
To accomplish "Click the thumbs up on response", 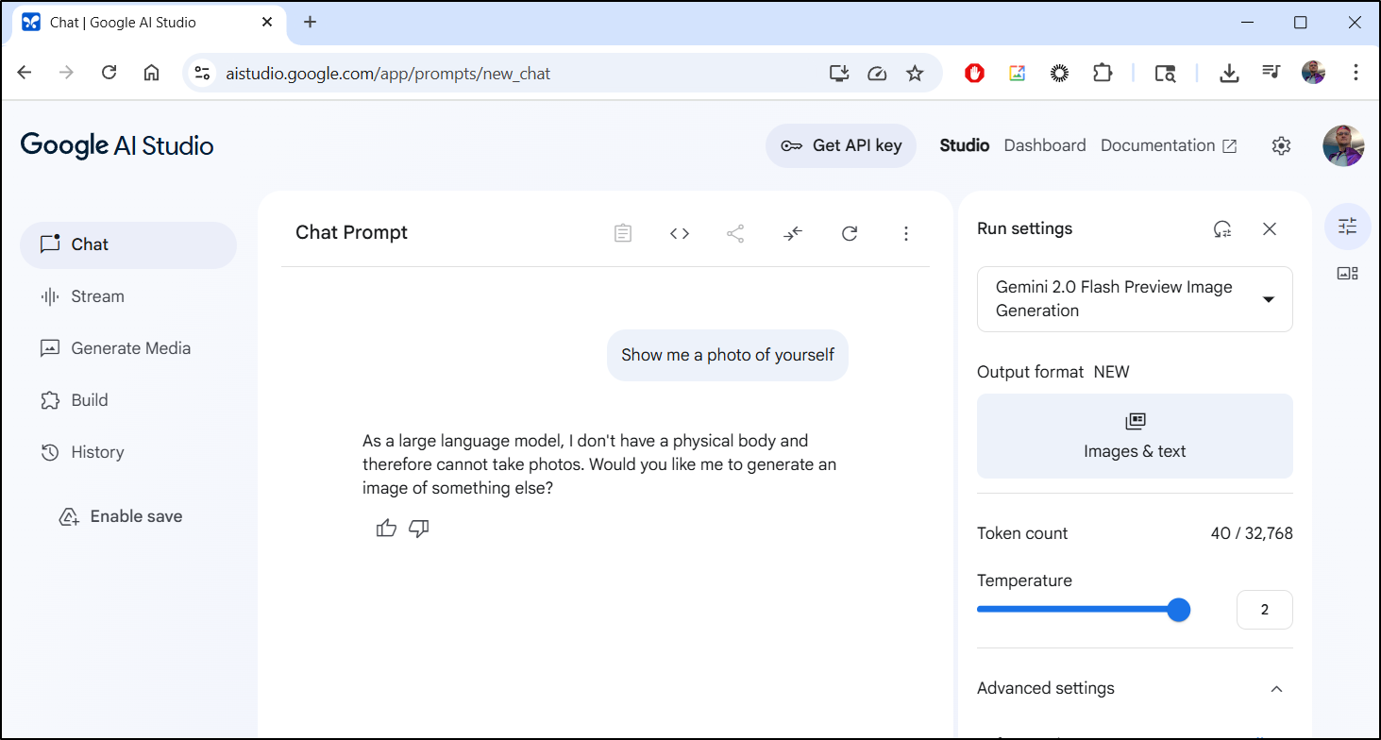I will [386, 529].
